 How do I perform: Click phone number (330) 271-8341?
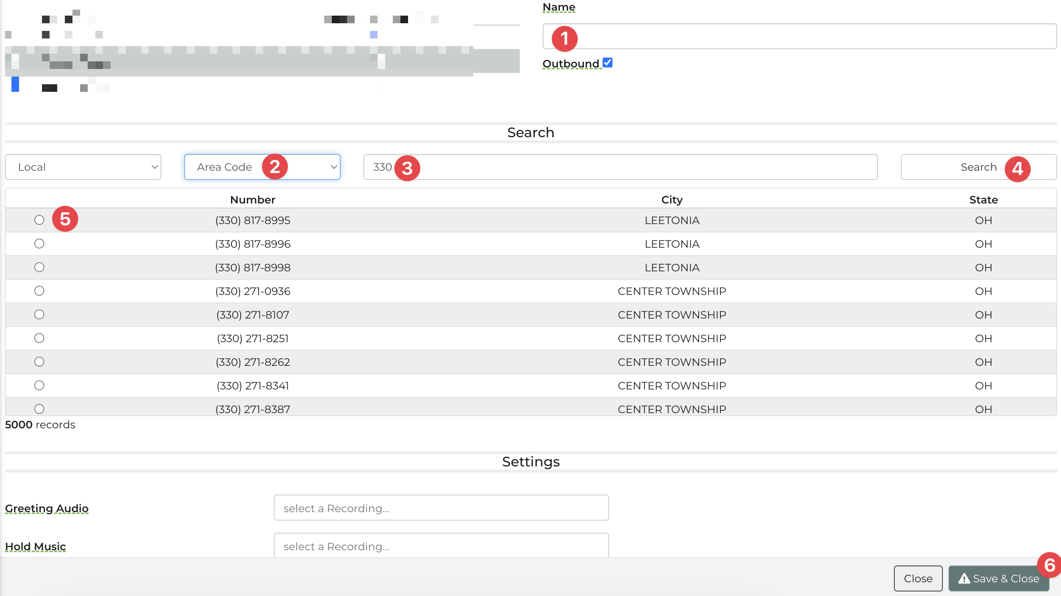point(252,386)
